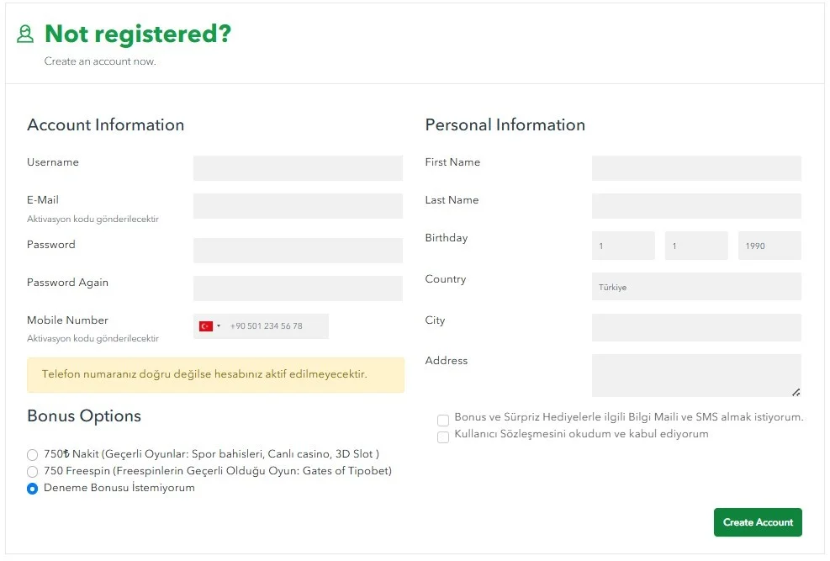This screenshot has height=561, width=830.
Task: Select Deneme Bonusu İstemiyorum radio button
Action: coord(33,489)
